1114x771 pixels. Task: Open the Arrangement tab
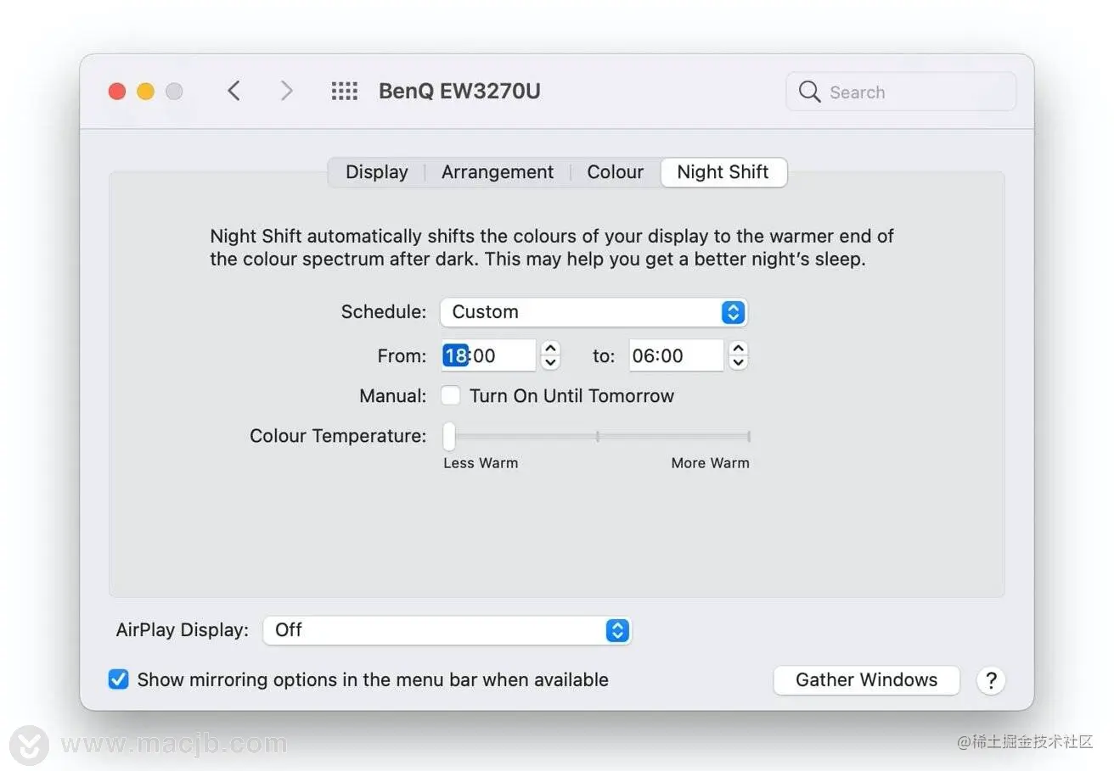(498, 172)
